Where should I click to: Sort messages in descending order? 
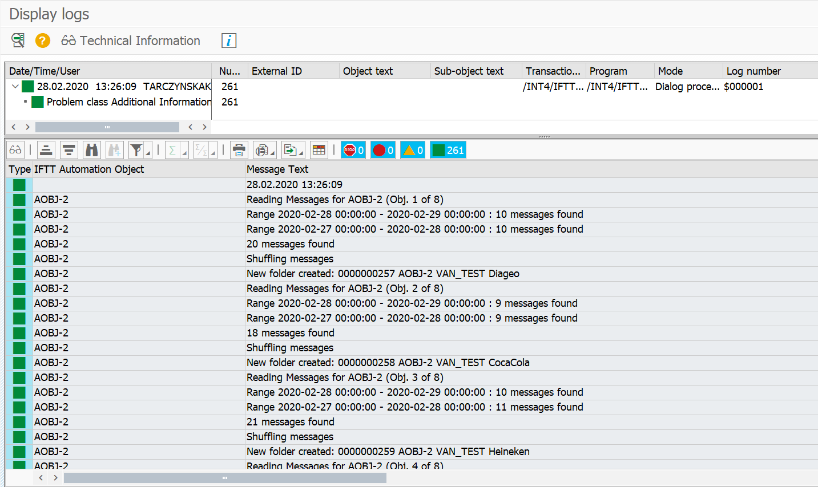[69, 151]
